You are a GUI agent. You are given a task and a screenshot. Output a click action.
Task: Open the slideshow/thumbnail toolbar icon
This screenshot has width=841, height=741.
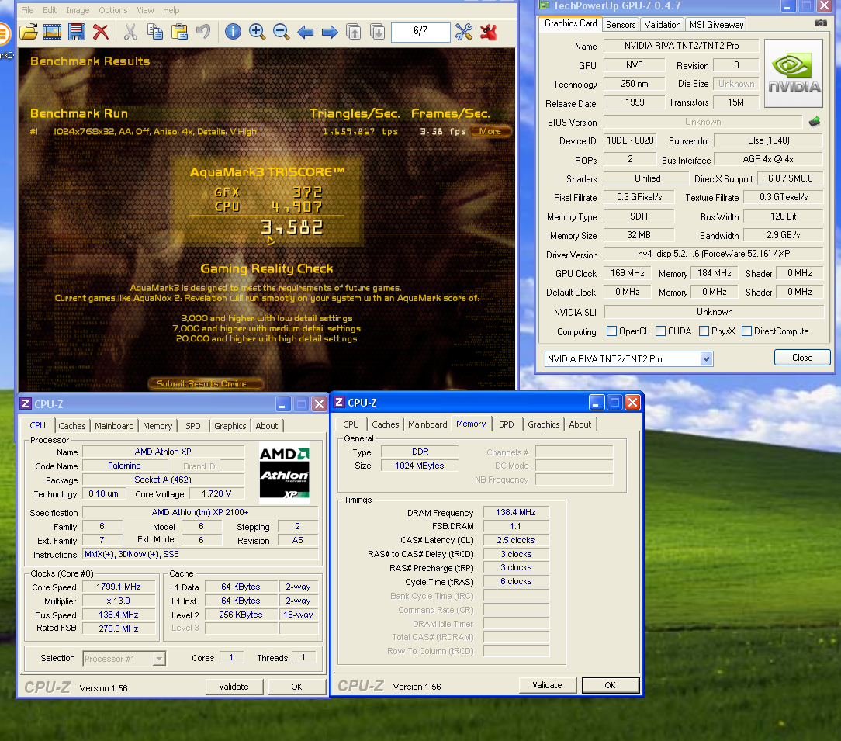click(52, 32)
